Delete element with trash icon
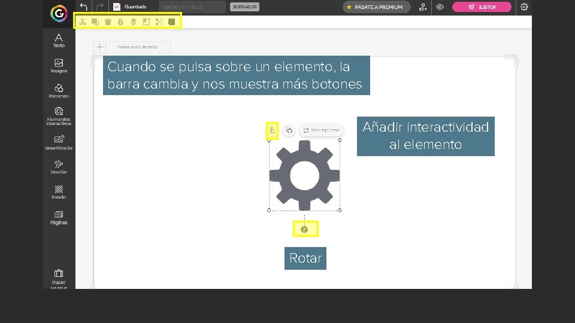575x323 pixels. pyautogui.click(x=108, y=22)
